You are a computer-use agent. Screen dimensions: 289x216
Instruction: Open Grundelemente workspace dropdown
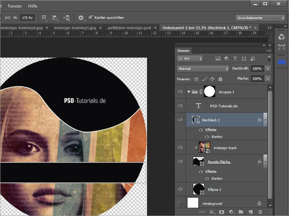coord(260,18)
